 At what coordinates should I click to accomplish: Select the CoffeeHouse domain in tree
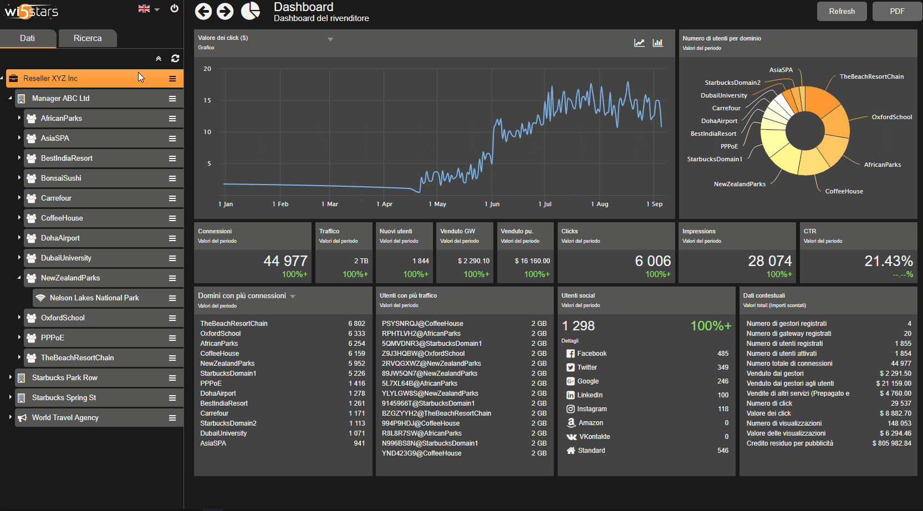(103, 218)
